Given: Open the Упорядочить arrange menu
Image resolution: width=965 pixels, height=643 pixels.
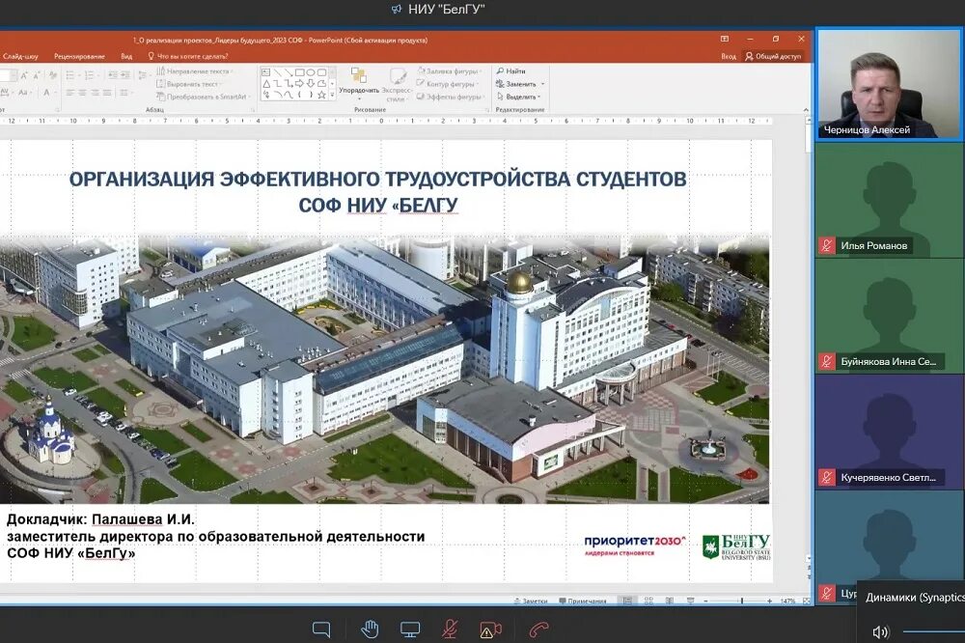Looking at the screenshot, I should (x=359, y=83).
